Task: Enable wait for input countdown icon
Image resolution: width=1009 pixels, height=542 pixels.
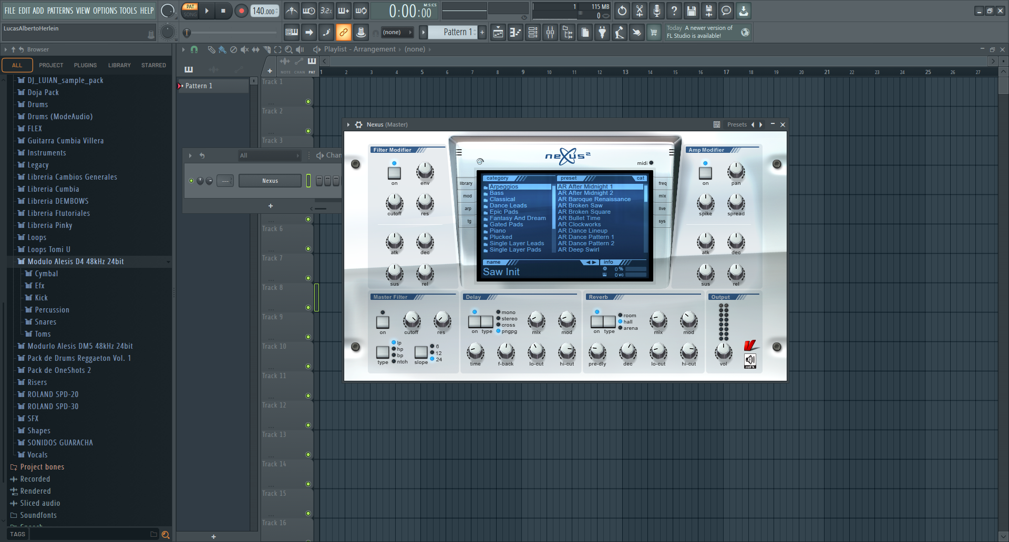Action: coord(309,11)
